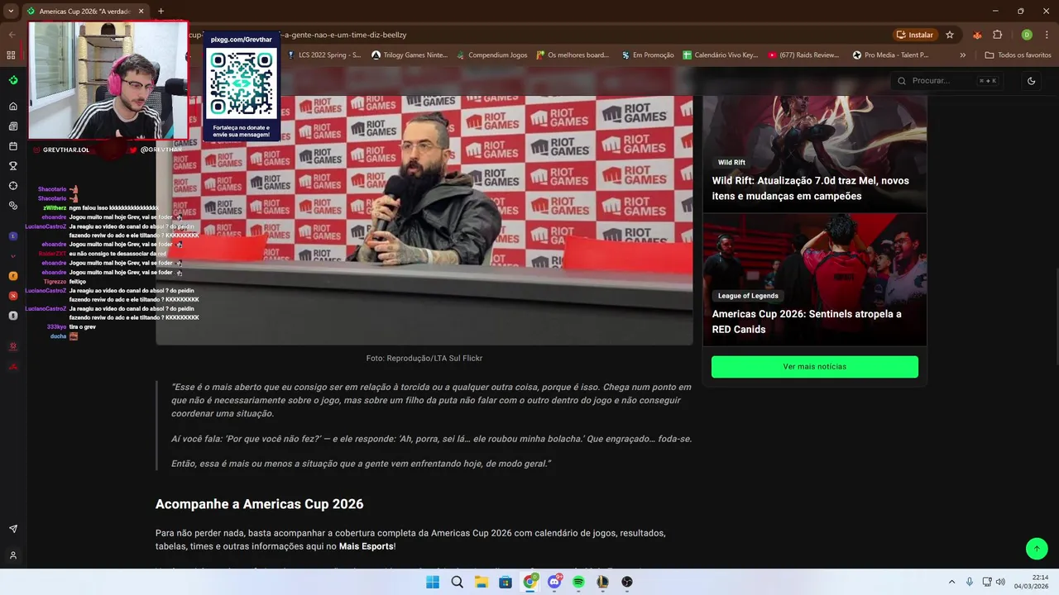
Task: Select the crosshair icon in the sidebar
Action: (x=13, y=186)
